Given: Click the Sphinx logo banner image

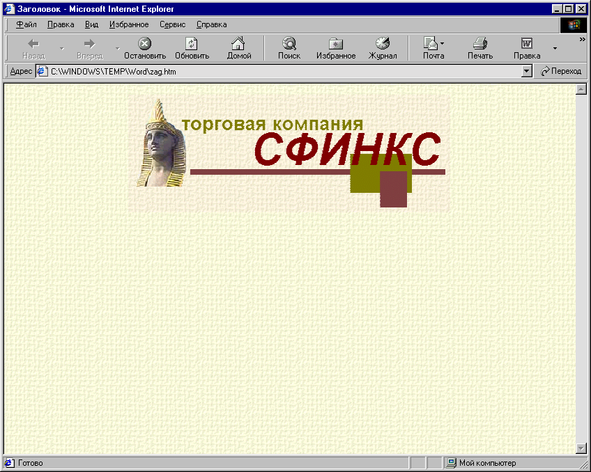Looking at the screenshot, I should (x=289, y=152).
